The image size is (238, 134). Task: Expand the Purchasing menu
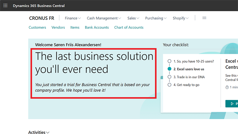pyautogui.click(x=156, y=18)
